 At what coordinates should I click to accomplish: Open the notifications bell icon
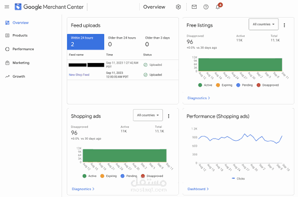[218, 7]
